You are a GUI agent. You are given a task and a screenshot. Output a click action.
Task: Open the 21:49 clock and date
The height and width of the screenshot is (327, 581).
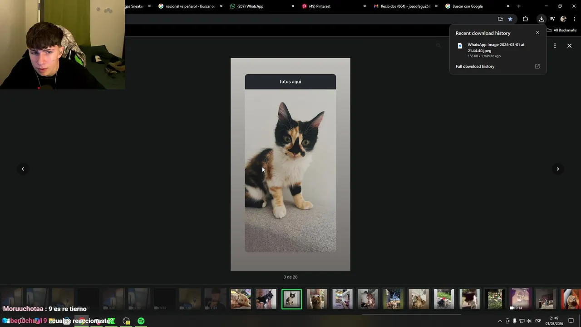tap(554, 321)
